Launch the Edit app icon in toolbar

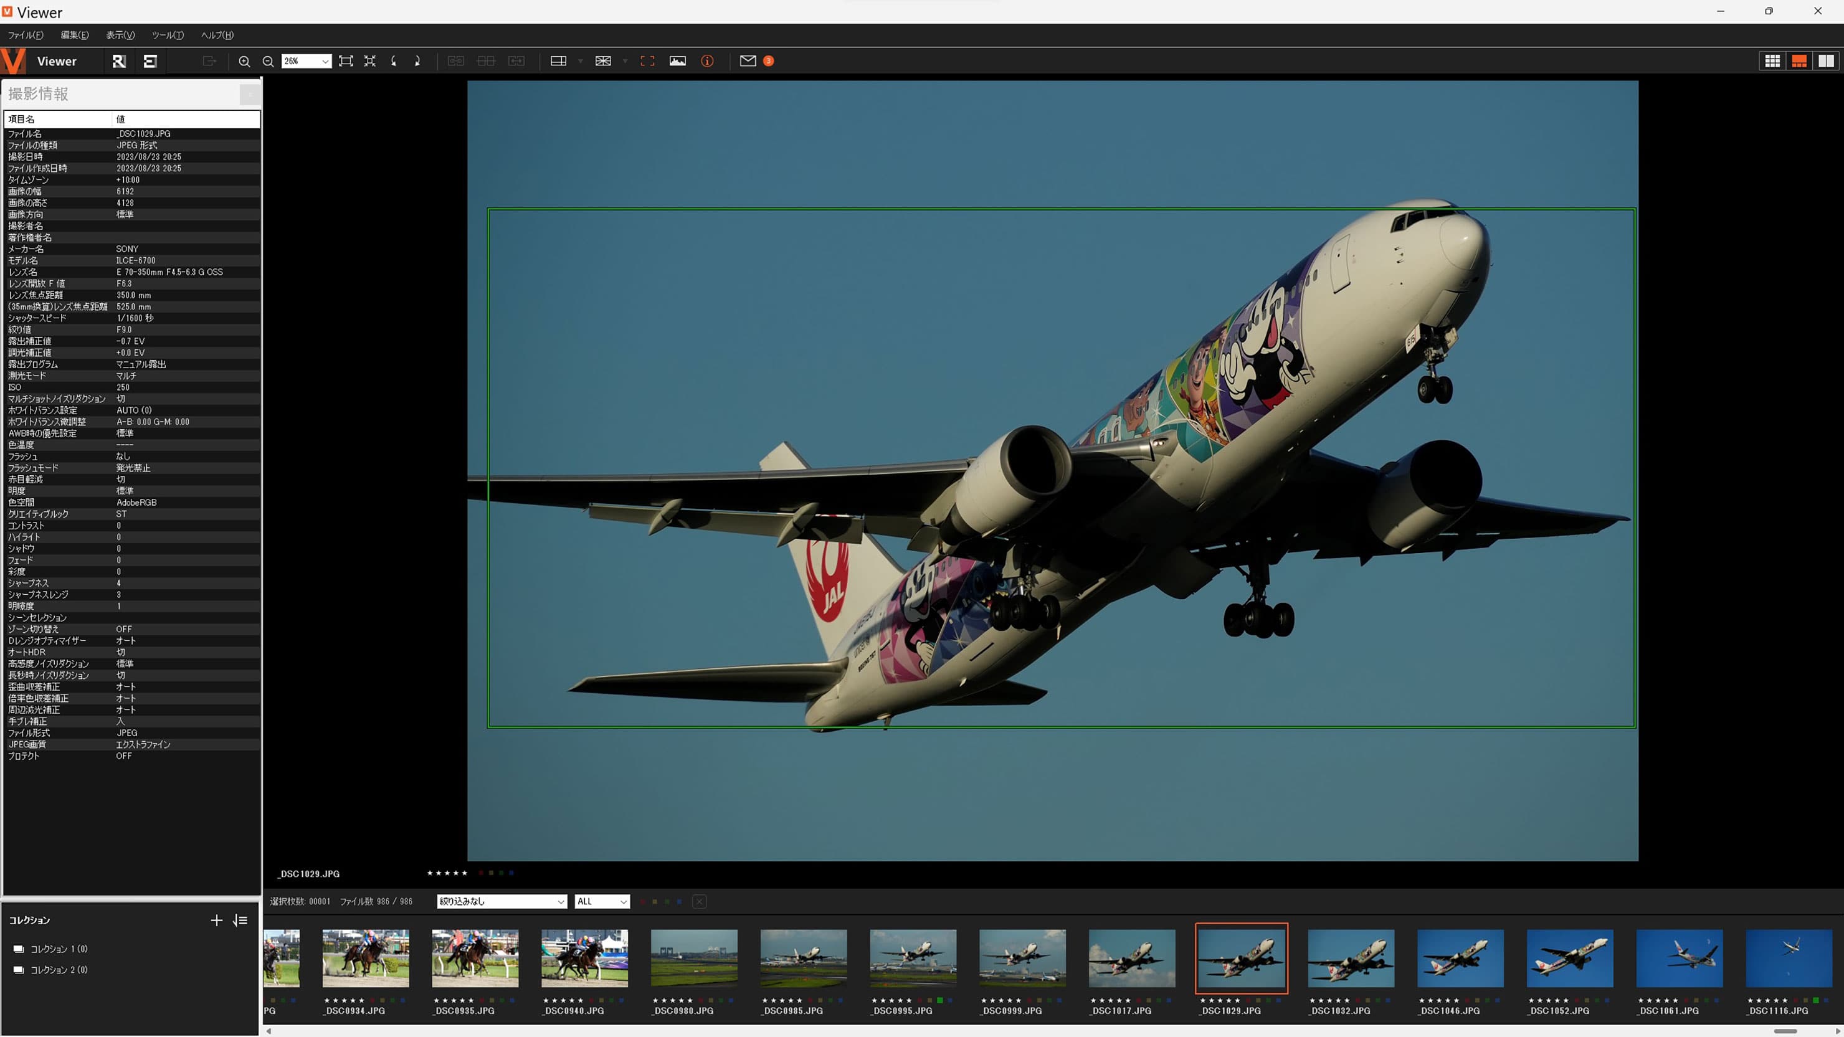pos(150,62)
